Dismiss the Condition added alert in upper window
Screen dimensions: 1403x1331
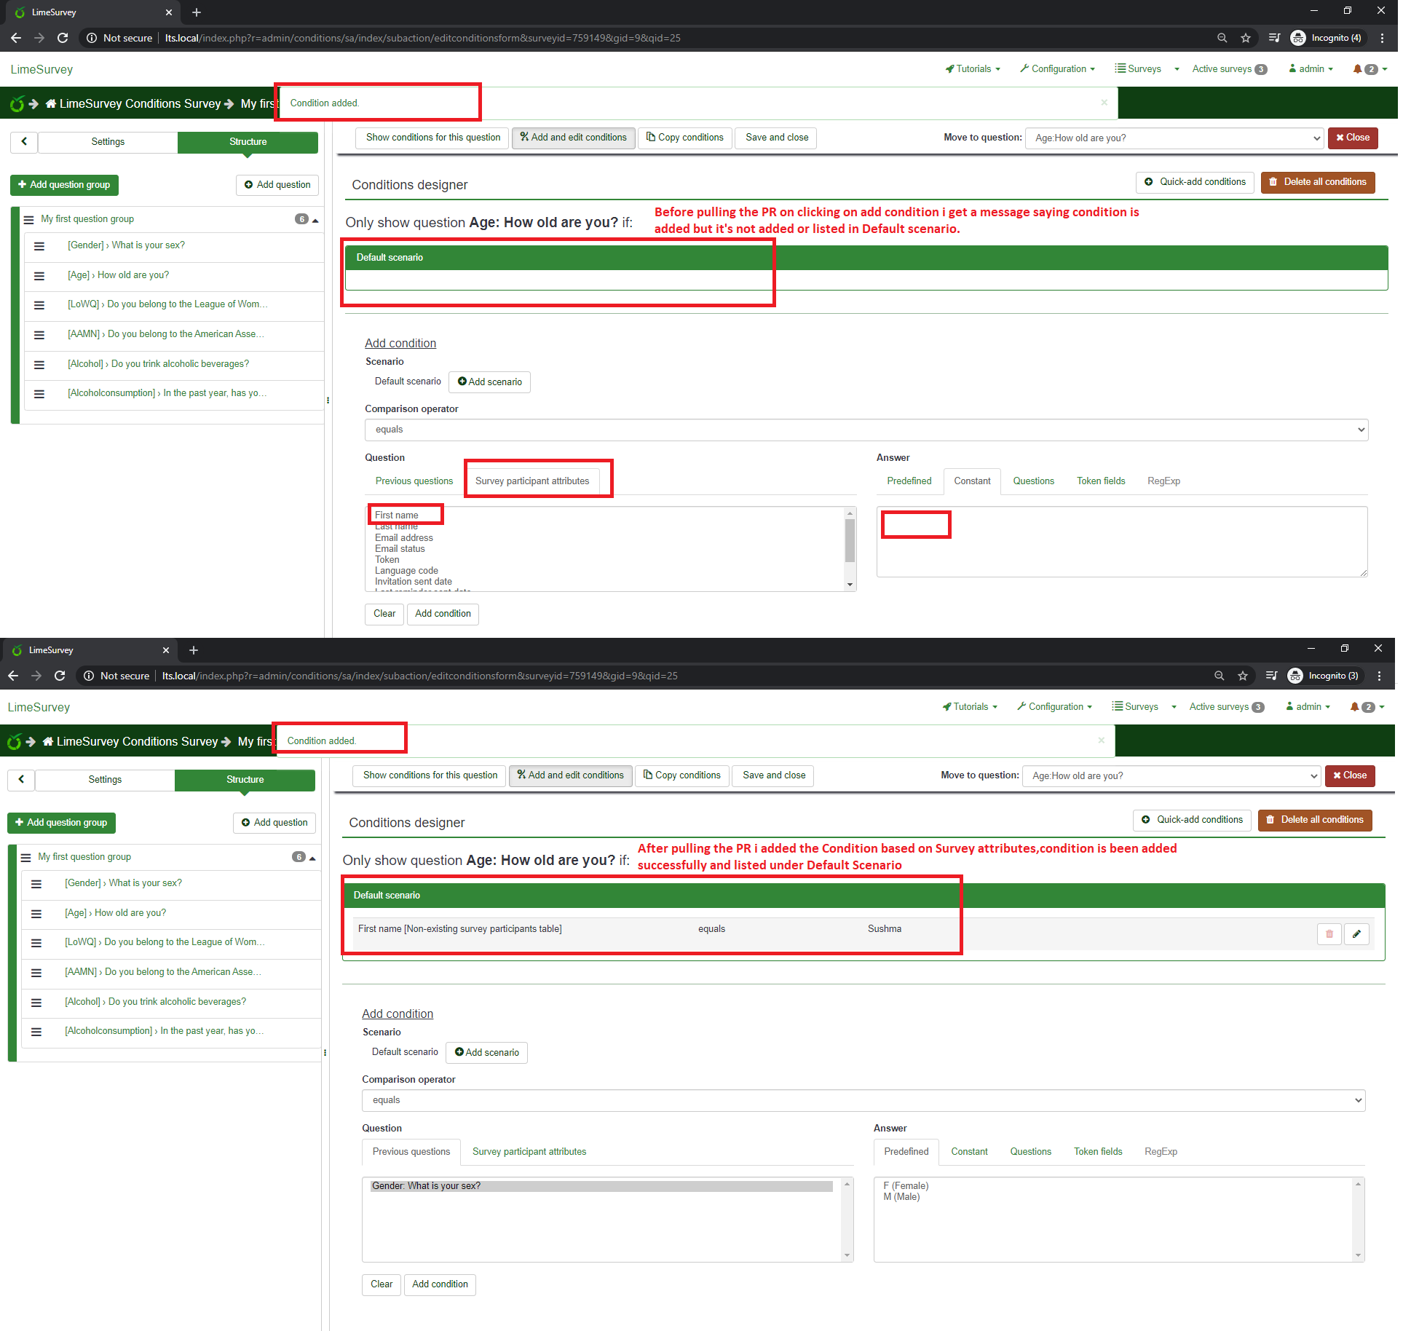[1104, 103]
